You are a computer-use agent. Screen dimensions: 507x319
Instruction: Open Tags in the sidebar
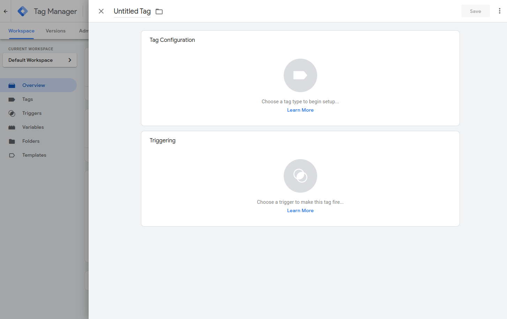(x=38, y=99)
